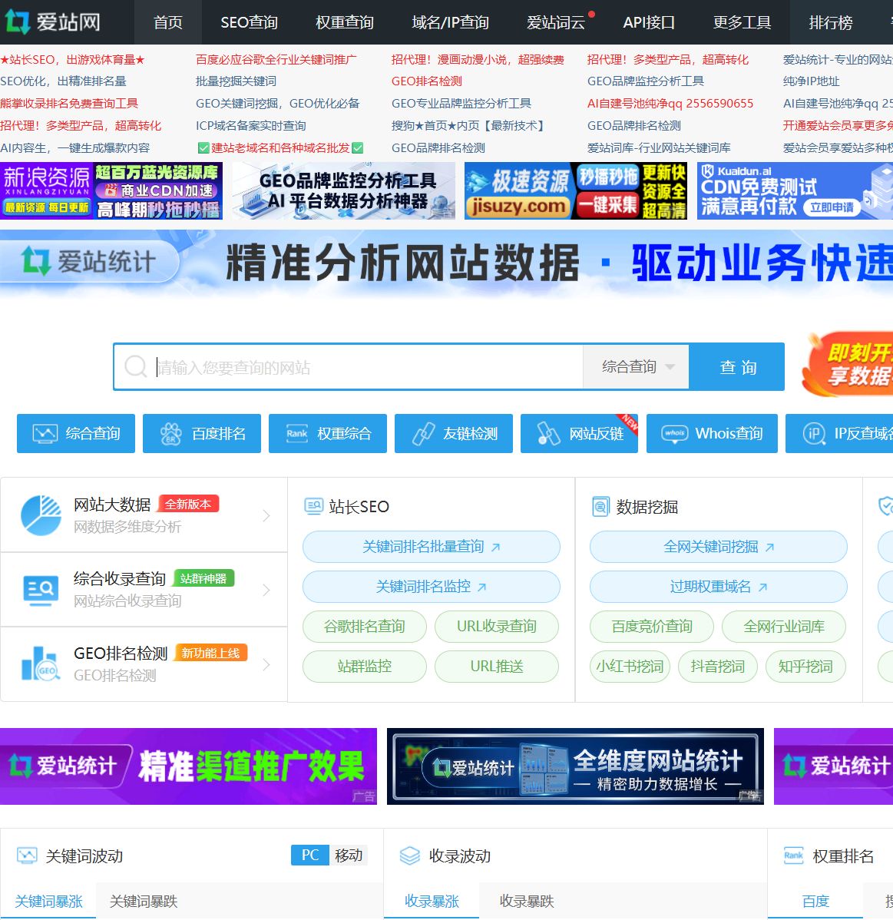The height and width of the screenshot is (920, 893).
Task: Click external-link arrow beside 关键词排名批量查询
Action: 496,547
